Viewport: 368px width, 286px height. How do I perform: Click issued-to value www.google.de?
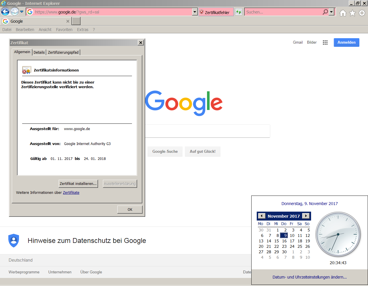click(x=77, y=129)
